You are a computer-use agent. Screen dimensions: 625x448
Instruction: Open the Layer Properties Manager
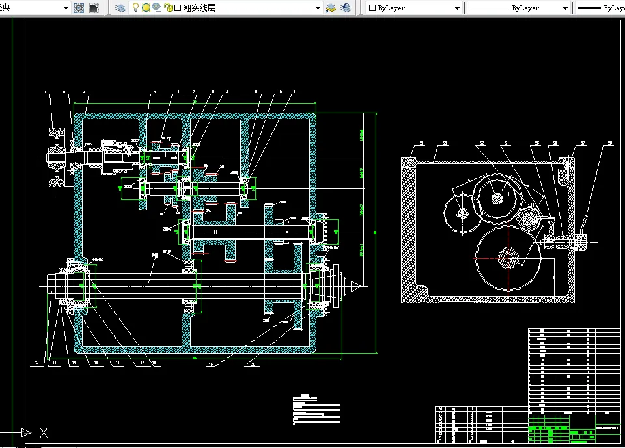120,8
